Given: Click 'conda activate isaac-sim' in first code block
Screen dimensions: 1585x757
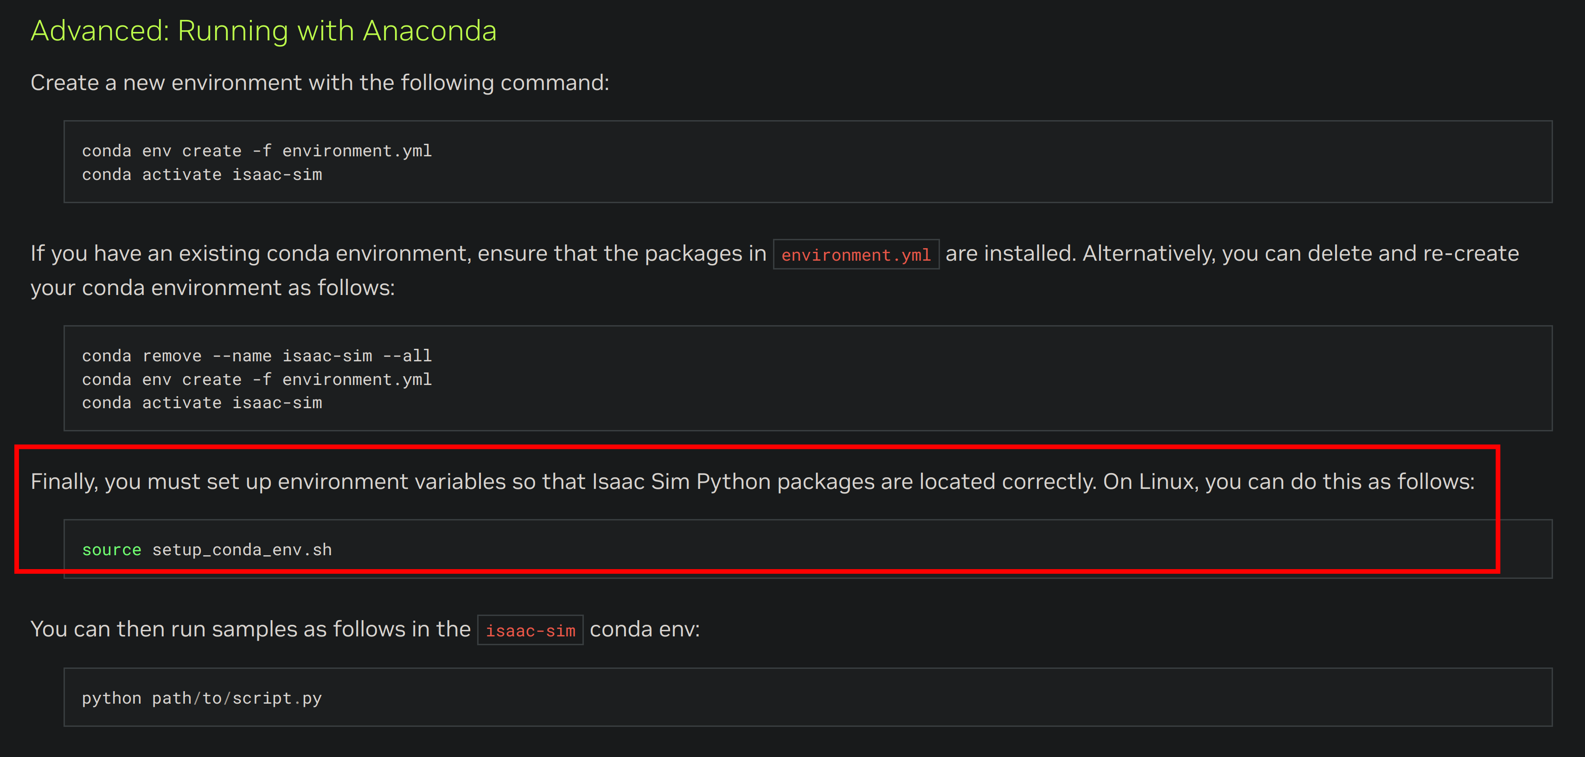Looking at the screenshot, I should coord(202,175).
